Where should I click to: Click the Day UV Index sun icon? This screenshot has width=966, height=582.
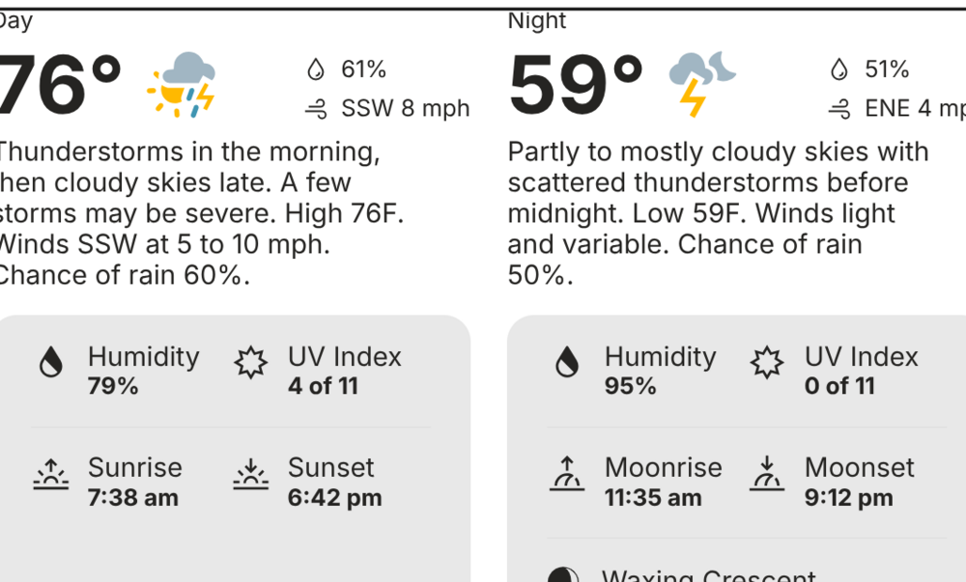click(x=251, y=362)
